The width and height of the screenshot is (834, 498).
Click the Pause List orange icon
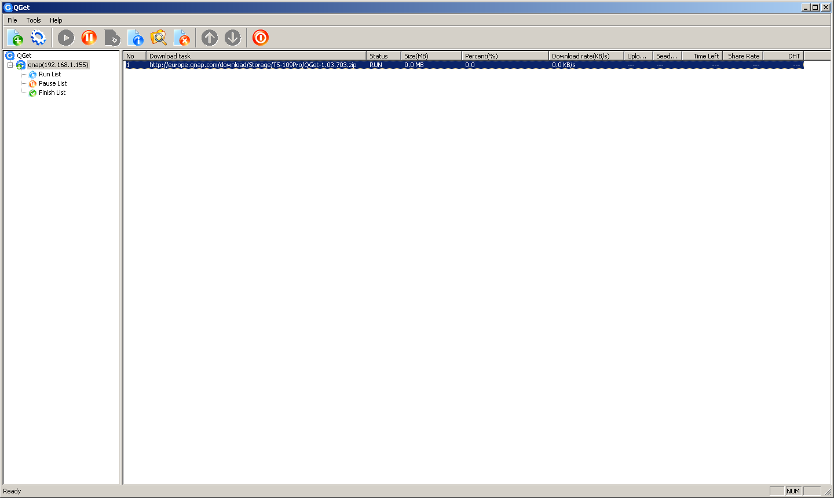click(33, 84)
